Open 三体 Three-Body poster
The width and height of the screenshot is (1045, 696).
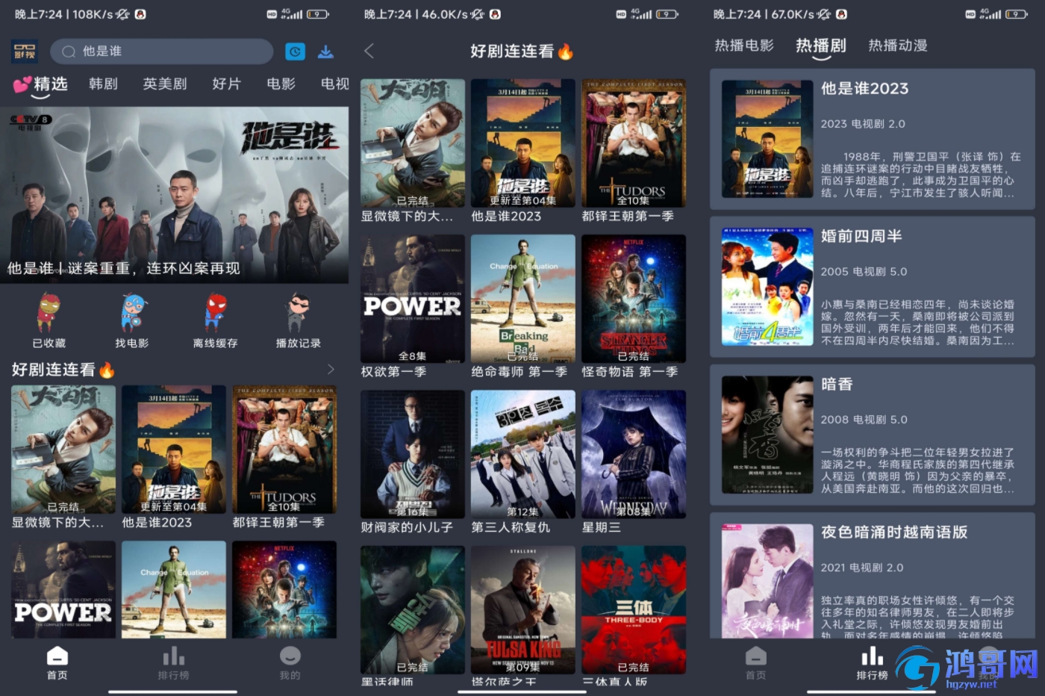(634, 610)
